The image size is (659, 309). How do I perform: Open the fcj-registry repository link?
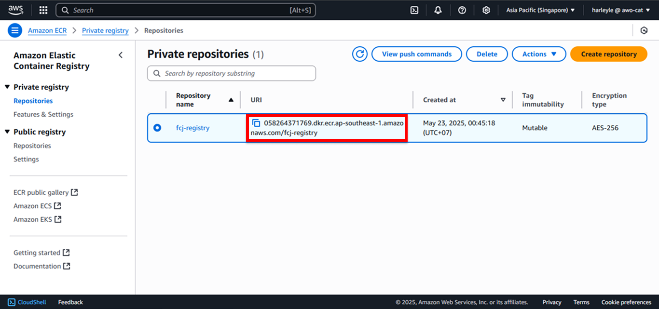coord(192,128)
